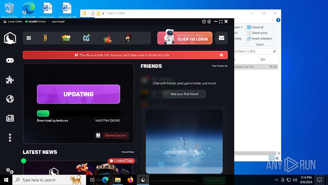Viewport: 328px width, 185px height.
Task: Open Firefox from taskbar
Action: click(130, 180)
